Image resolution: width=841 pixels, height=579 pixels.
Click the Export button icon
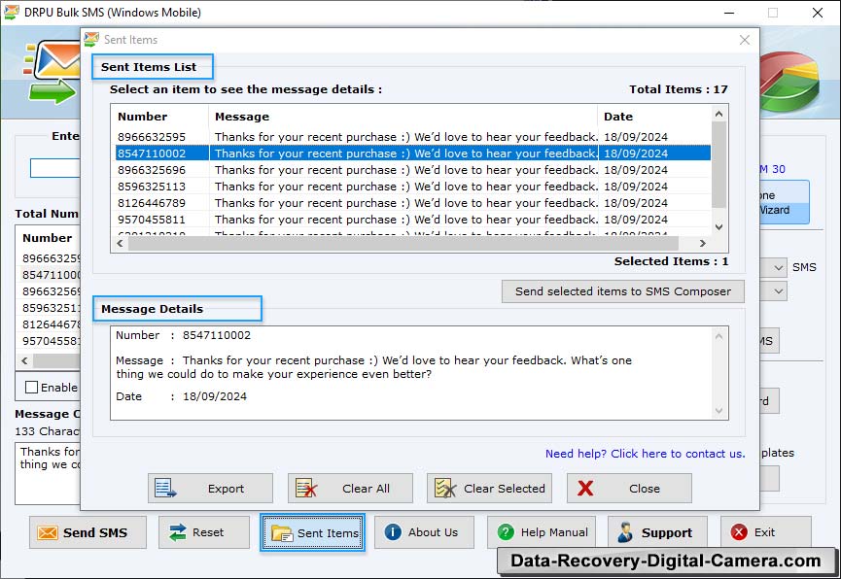[x=165, y=488]
